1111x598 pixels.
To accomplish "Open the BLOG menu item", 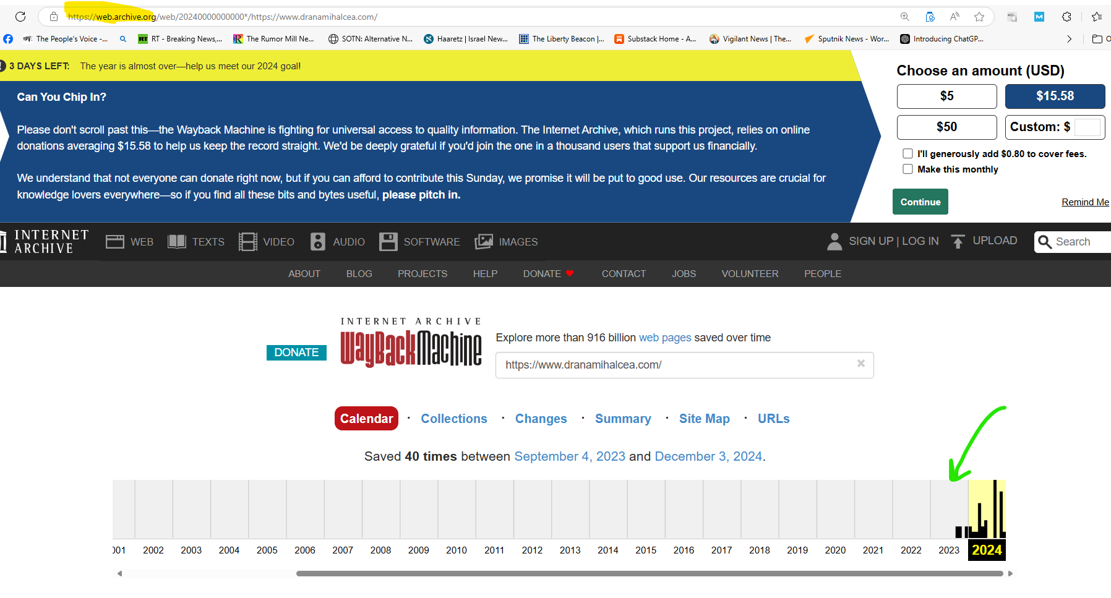I will tap(359, 274).
